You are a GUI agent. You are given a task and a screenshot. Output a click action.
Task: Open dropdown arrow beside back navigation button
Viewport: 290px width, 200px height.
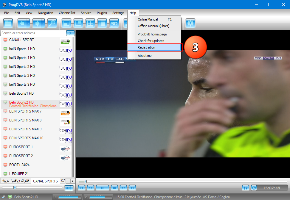click(28, 23)
